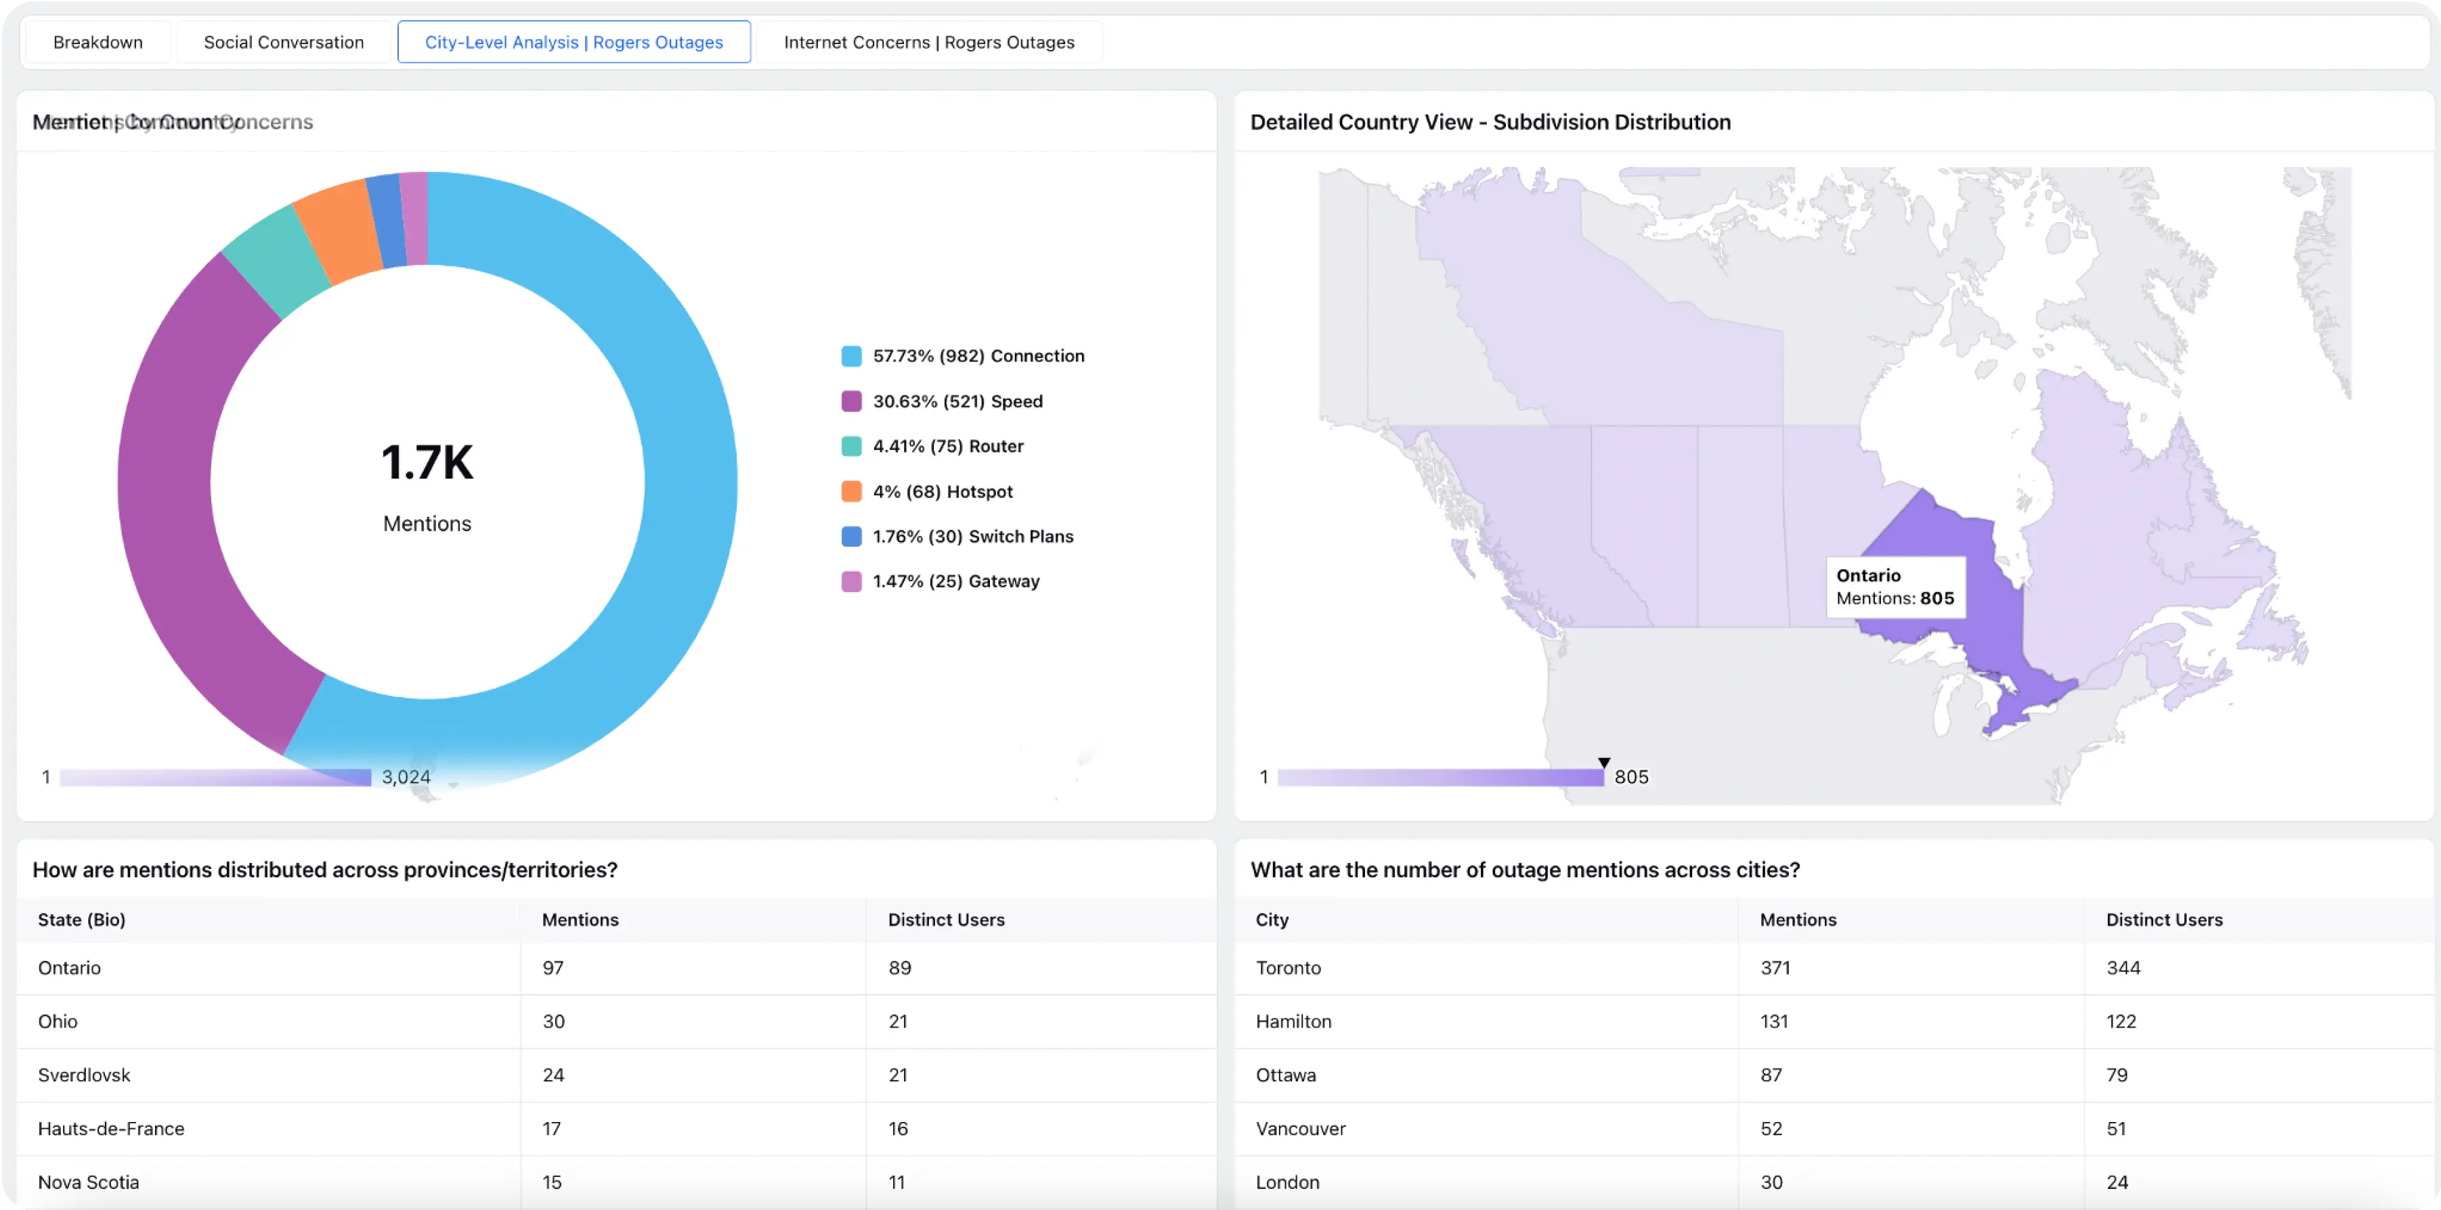Select the Vancouver row
This screenshot has height=1210, width=2441.
tap(1834, 1129)
